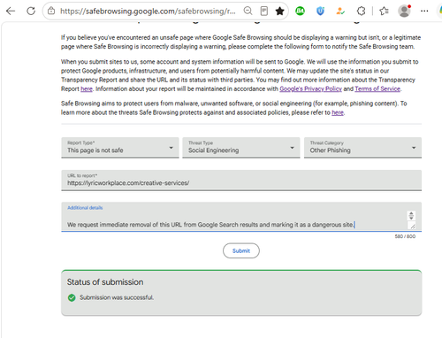
Task: Open the green IM extension icon
Action: coord(300,12)
